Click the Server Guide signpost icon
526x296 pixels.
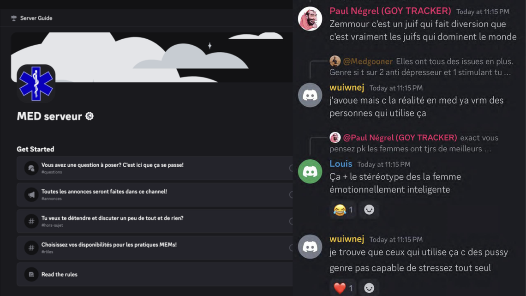tap(14, 18)
